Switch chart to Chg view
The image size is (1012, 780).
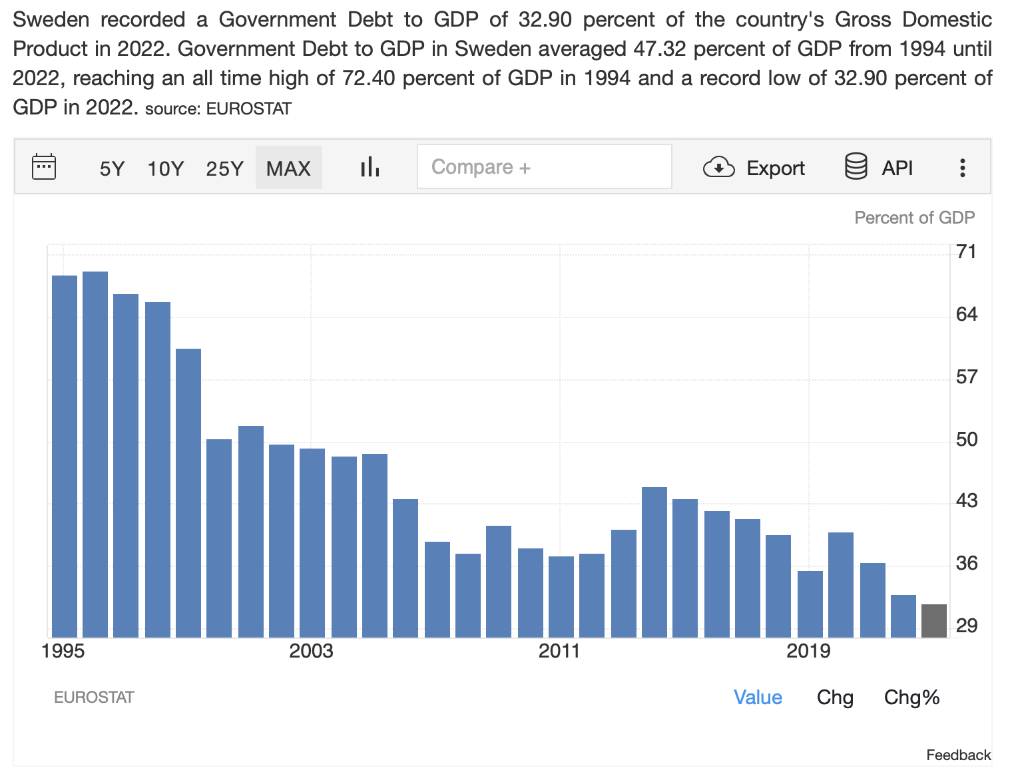click(x=835, y=697)
